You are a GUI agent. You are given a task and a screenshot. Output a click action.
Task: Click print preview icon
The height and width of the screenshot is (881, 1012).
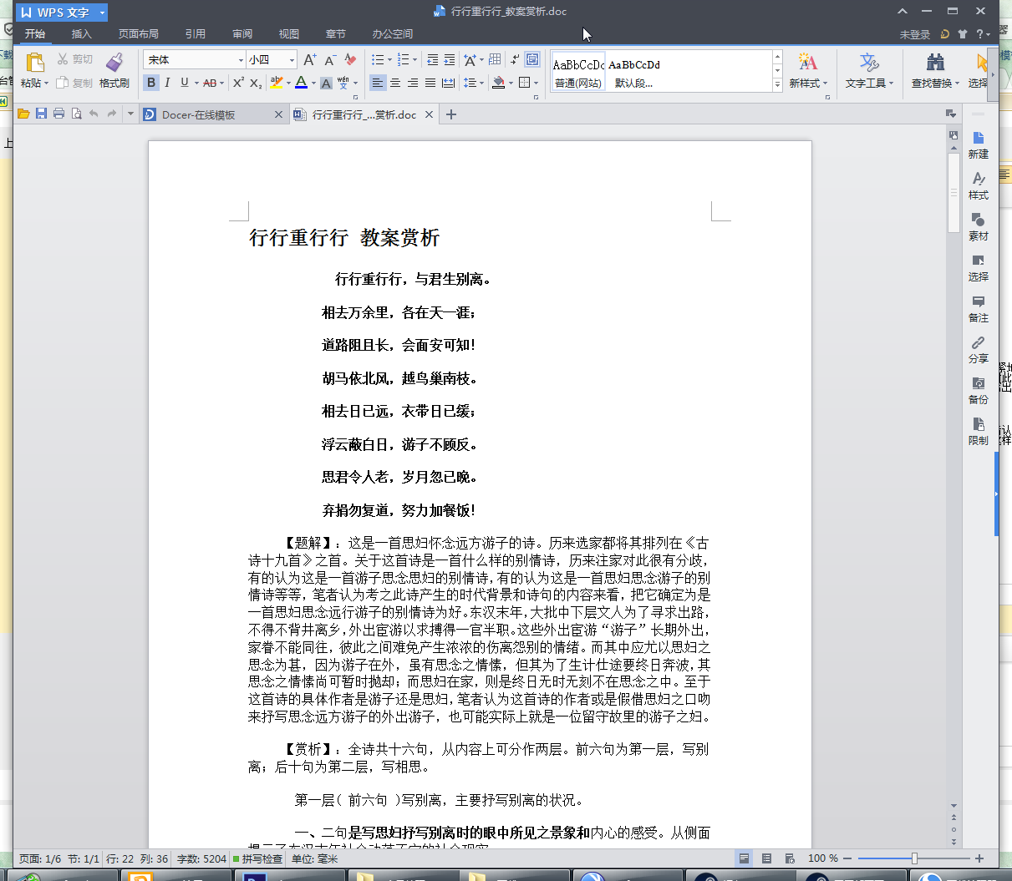point(76,114)
